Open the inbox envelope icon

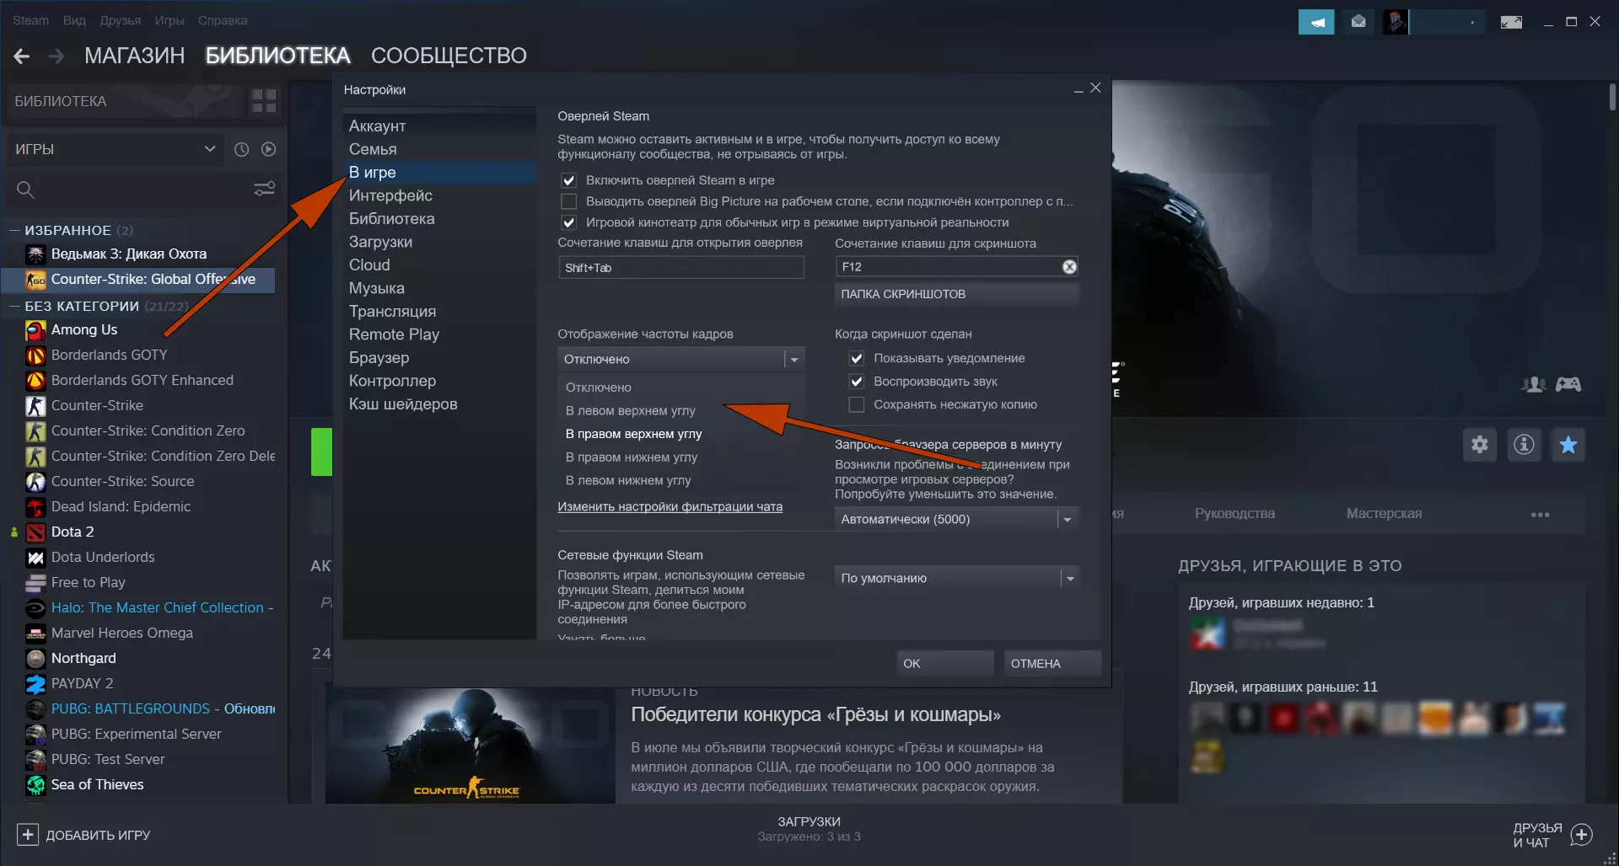coord(1358,22)
